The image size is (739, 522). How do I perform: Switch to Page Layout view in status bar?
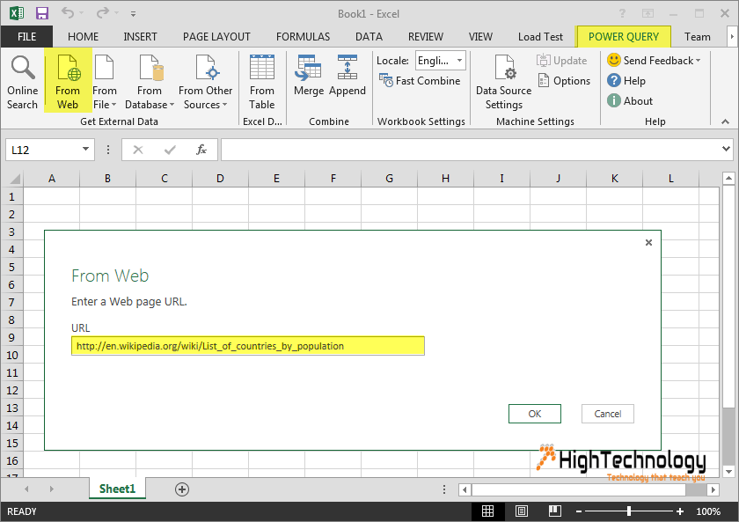click(x=521, y=511)
